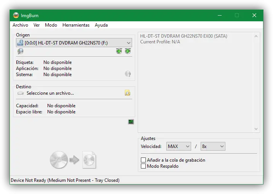Click the info panel scroll down arrow
This screenshot has height=194, width=273.
tap(256, 129)
